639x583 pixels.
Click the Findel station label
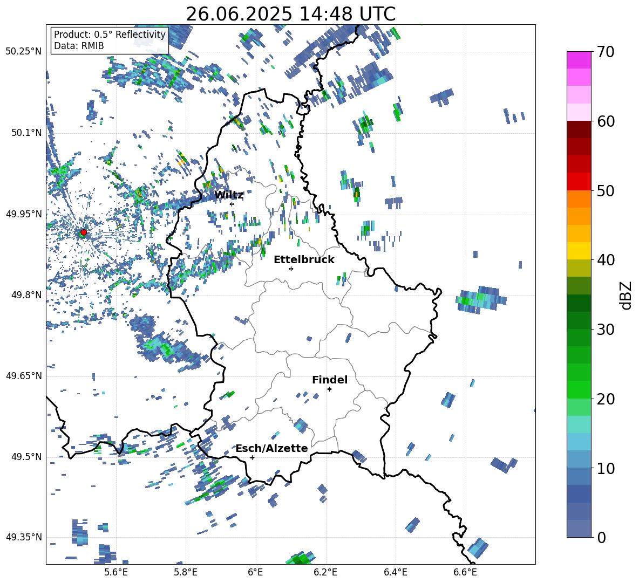[330, 380]
